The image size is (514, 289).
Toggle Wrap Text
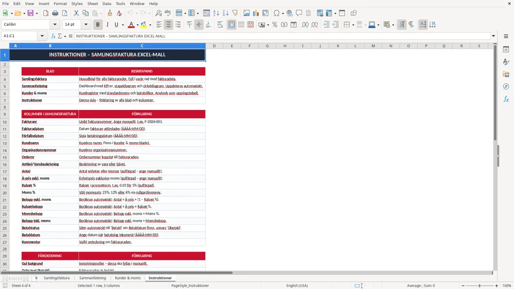(x=220, y=25)
